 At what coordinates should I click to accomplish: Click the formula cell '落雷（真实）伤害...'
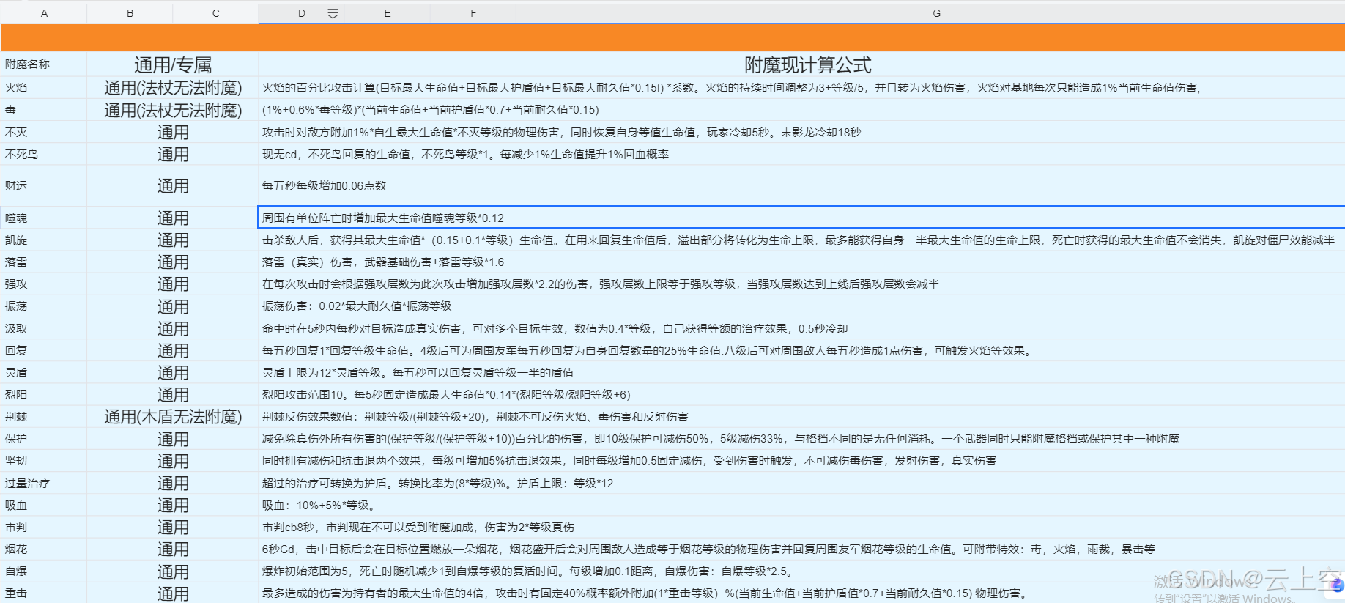pos(801,262)
